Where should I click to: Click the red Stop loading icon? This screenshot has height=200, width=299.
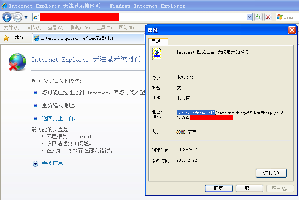pos(268,17)
